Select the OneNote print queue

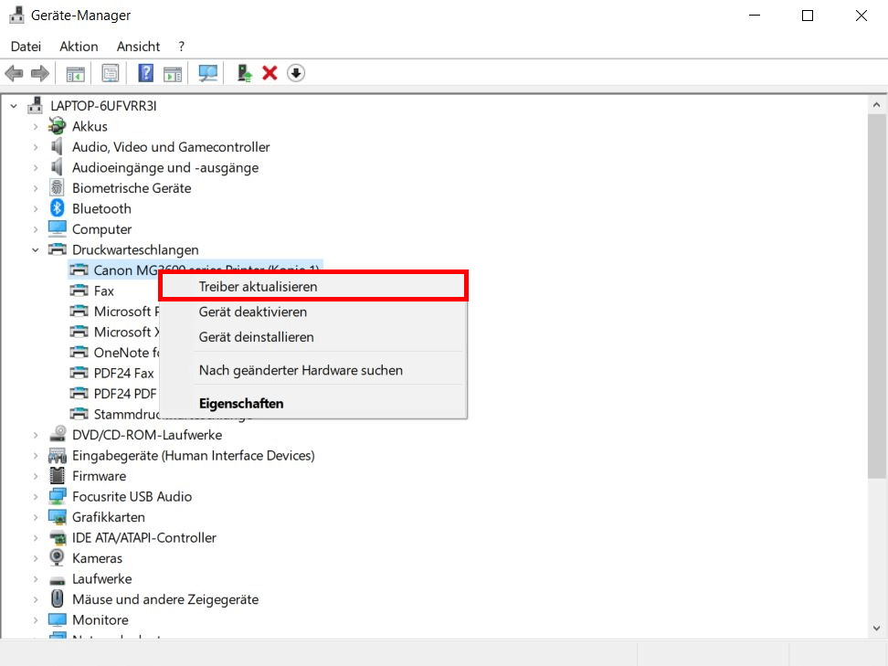pos(126,353)
